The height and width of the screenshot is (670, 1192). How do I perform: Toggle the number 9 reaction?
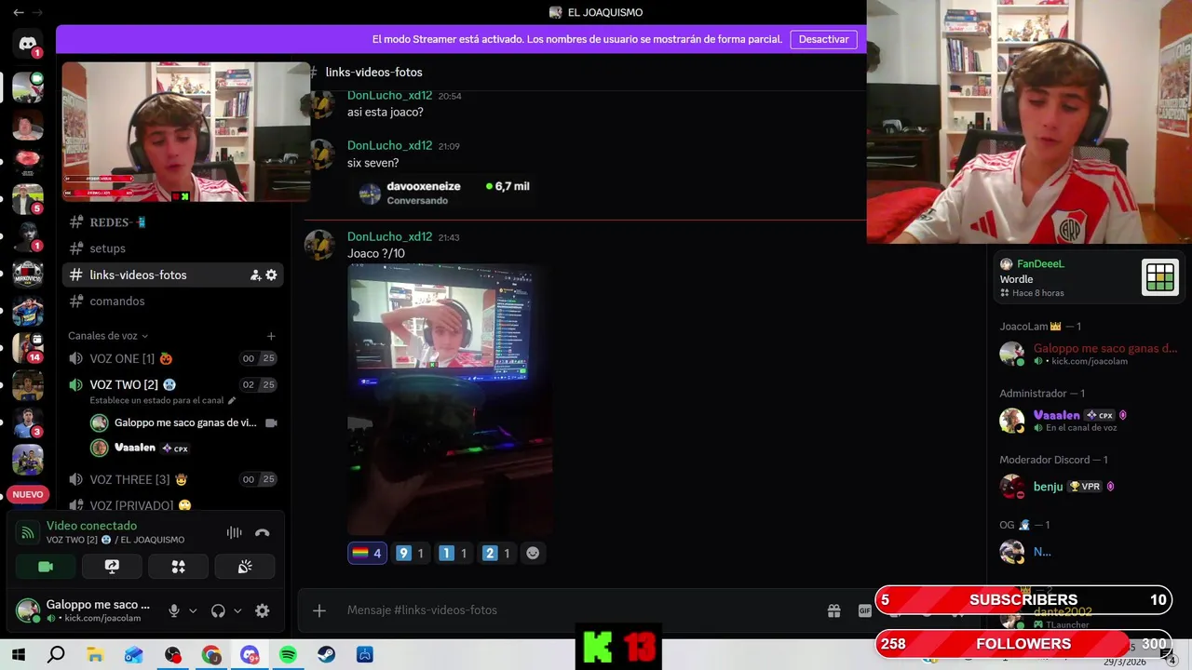[410, 553]
